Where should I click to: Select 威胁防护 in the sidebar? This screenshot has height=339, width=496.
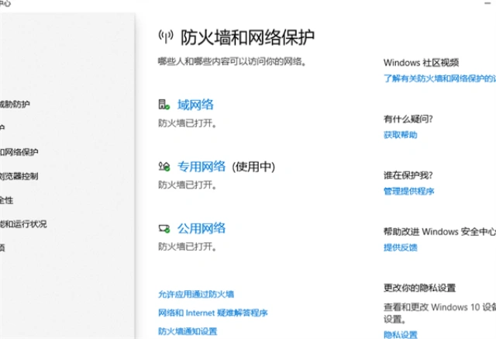(x=15, y=104)
